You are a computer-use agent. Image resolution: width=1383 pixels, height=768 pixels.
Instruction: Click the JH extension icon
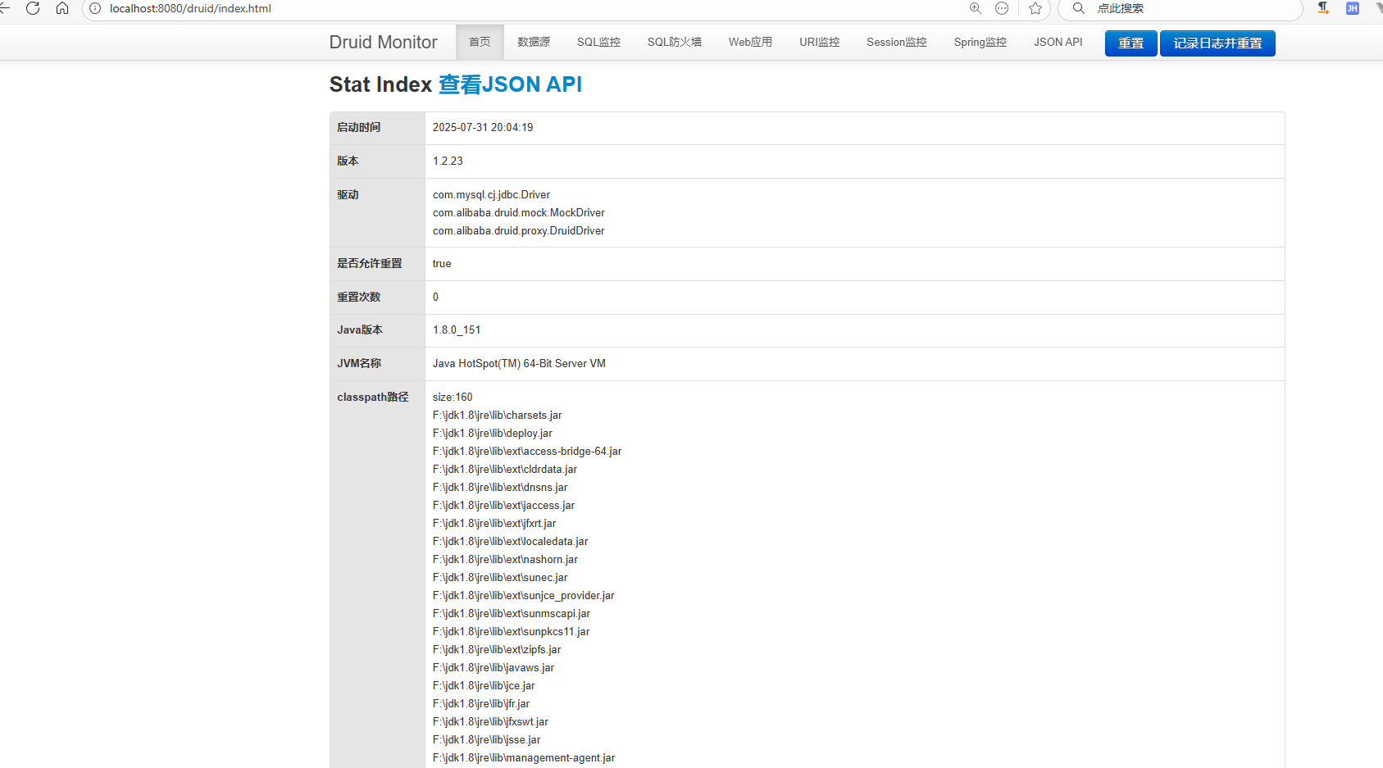coord(1353,8)
